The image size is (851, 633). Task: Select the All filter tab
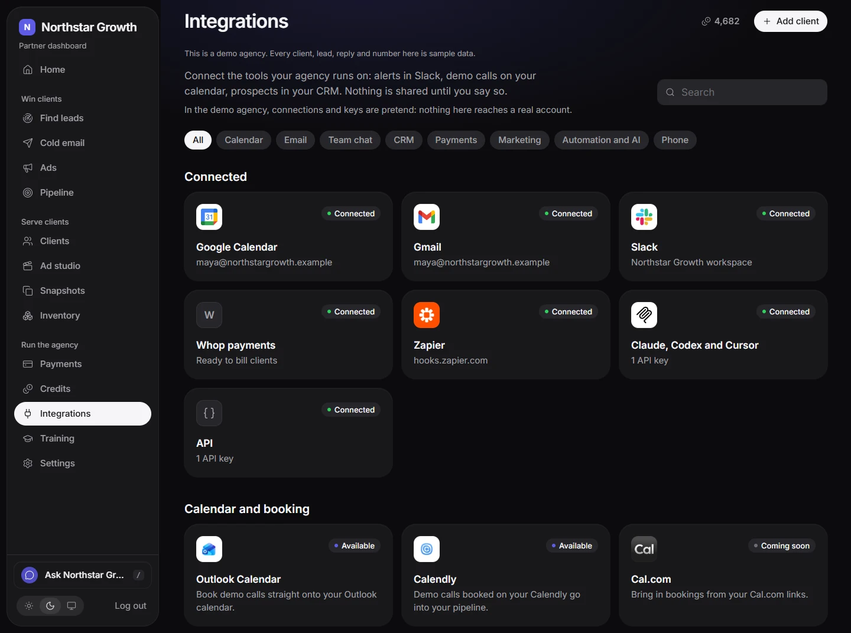click(x=198, y=140)
